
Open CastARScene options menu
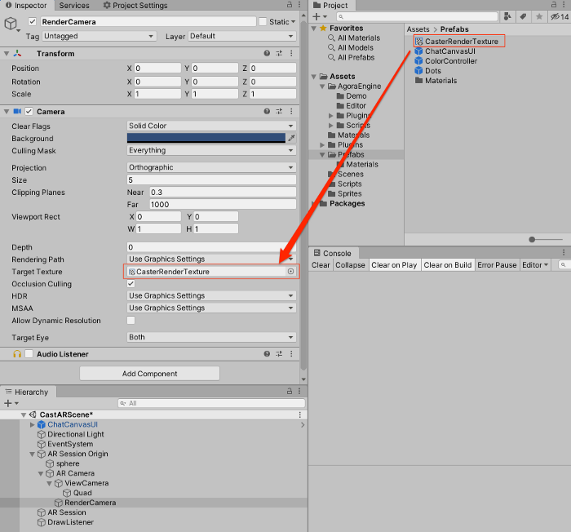[x=299, y=415]
